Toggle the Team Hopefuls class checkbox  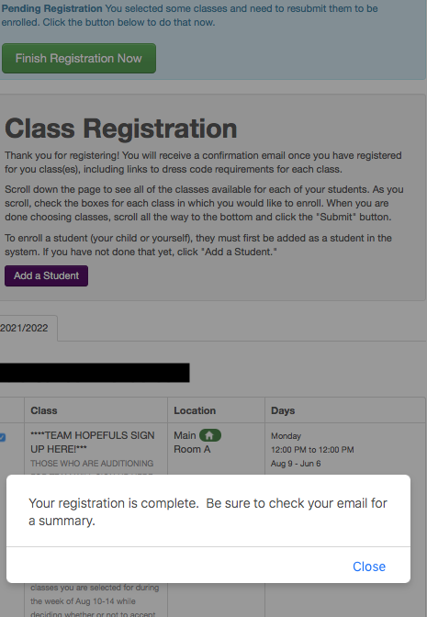pyautogui.click(x=3, y=437)
